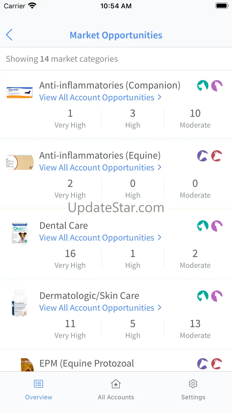Open the Settings tab
The height and width of the screenshot is (413, 232).
tap(193, 390)
